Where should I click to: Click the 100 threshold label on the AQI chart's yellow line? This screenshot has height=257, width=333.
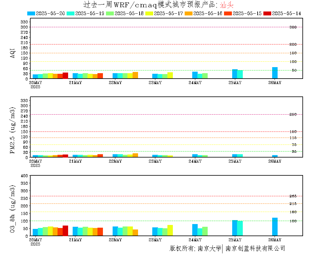point(293,62)
